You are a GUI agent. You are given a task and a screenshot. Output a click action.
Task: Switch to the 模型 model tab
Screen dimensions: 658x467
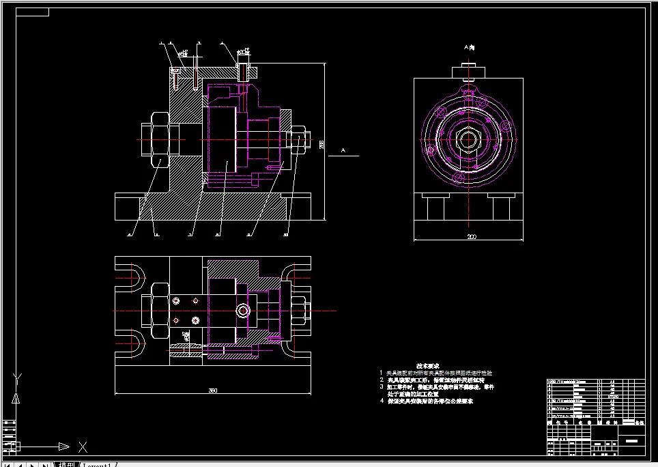click(66, 465)
